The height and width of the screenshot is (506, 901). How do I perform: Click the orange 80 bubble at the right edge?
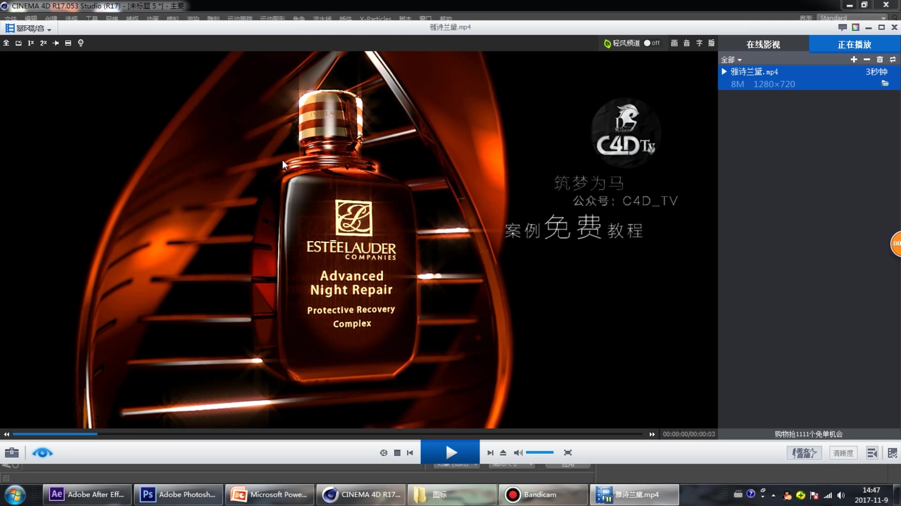[x=896, y=244]
